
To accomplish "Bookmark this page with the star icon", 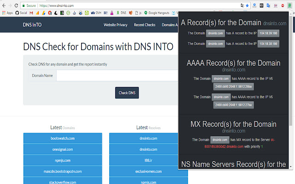I will tap(247, 6).
